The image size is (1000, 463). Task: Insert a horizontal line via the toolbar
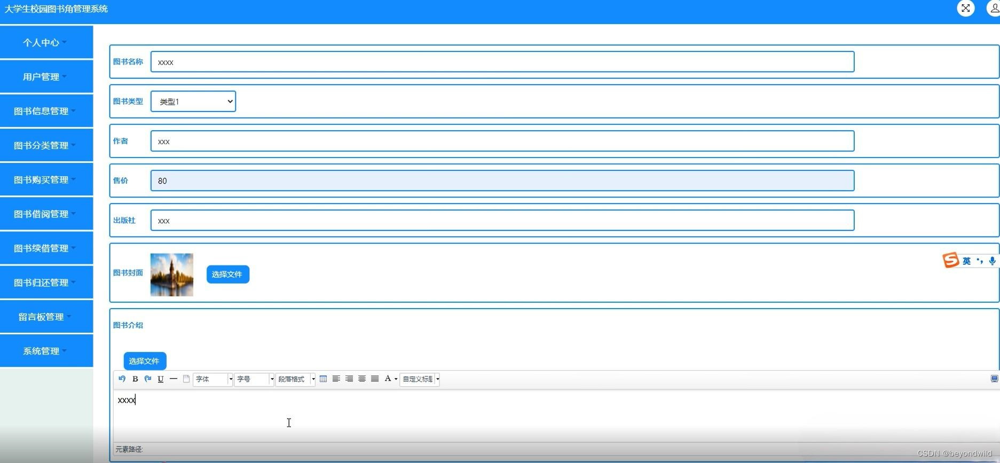174,379
